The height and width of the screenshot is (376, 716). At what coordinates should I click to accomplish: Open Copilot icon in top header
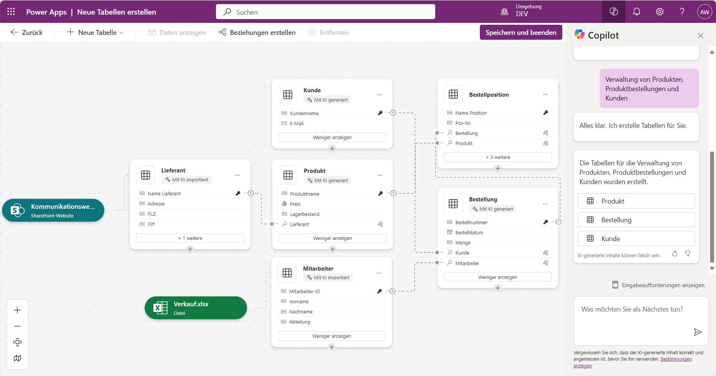(613, 12)
